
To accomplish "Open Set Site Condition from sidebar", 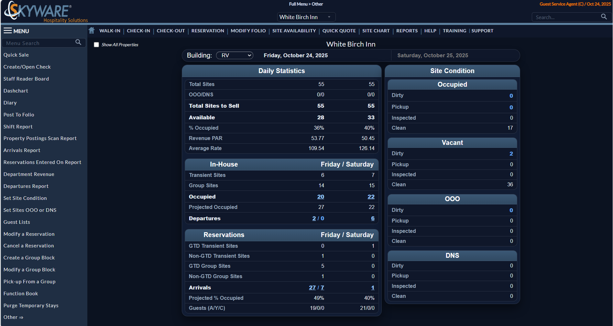I will click(x=25, y=198).
